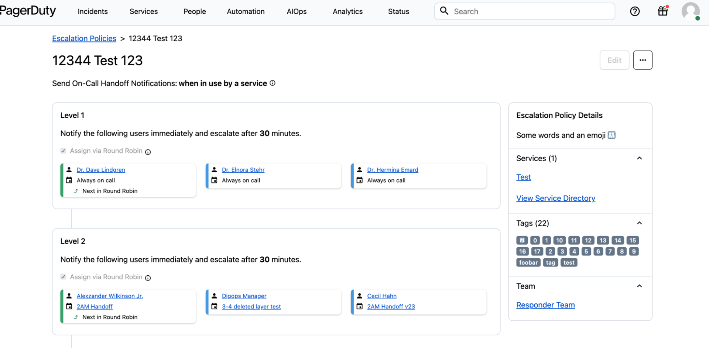Click Level 2 Round Robin info icon

[148, 278]
